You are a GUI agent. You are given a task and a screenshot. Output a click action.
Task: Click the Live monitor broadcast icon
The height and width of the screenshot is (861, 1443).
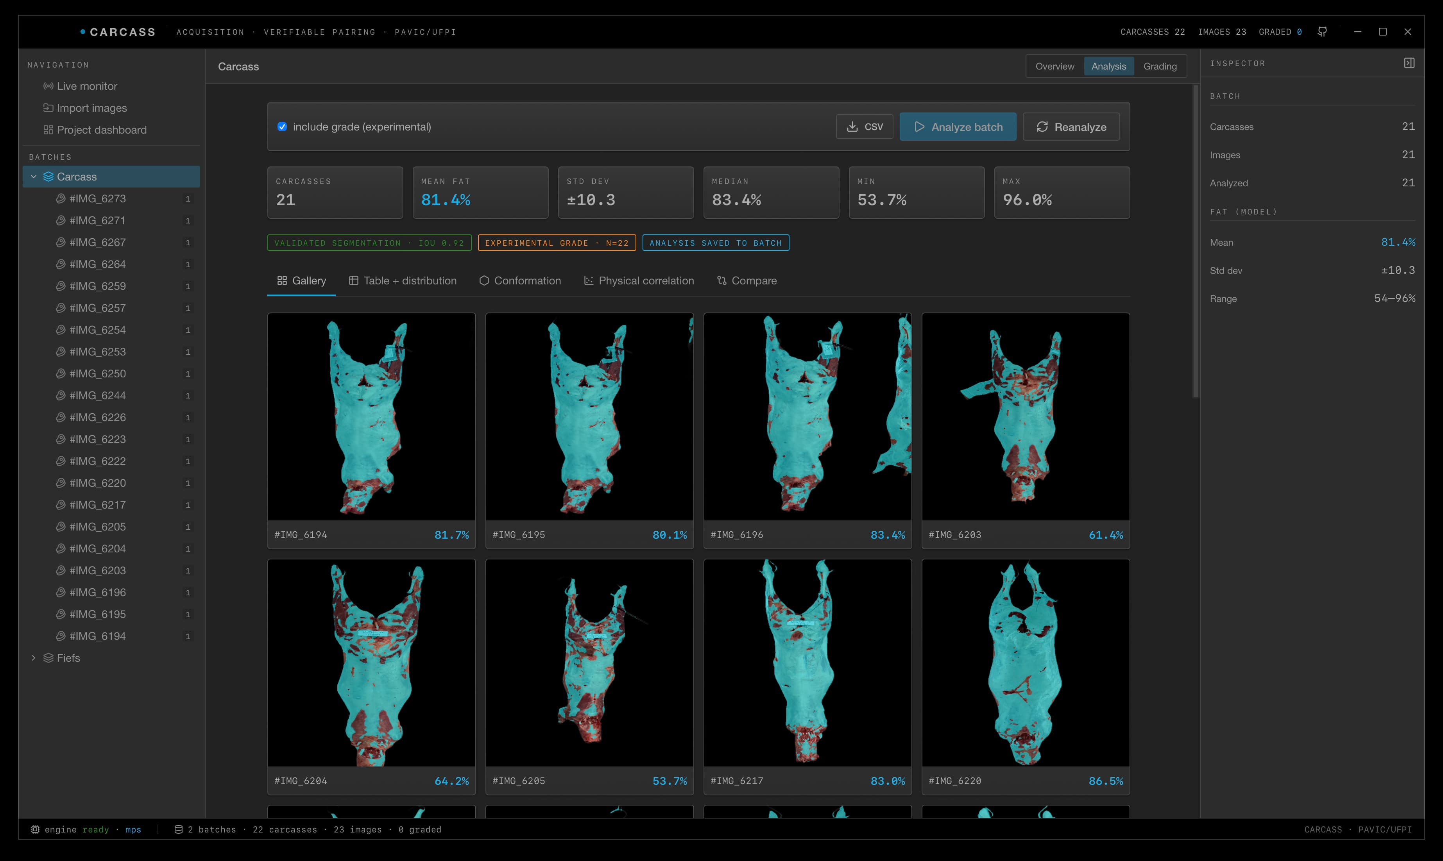(x=48, y=86)
